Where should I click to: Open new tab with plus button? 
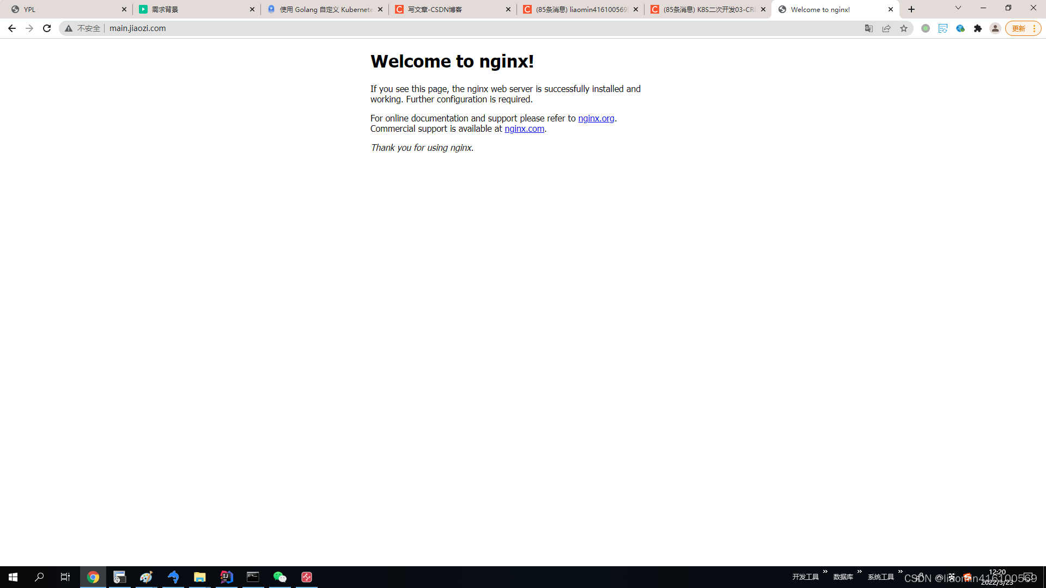pos(911,9)
